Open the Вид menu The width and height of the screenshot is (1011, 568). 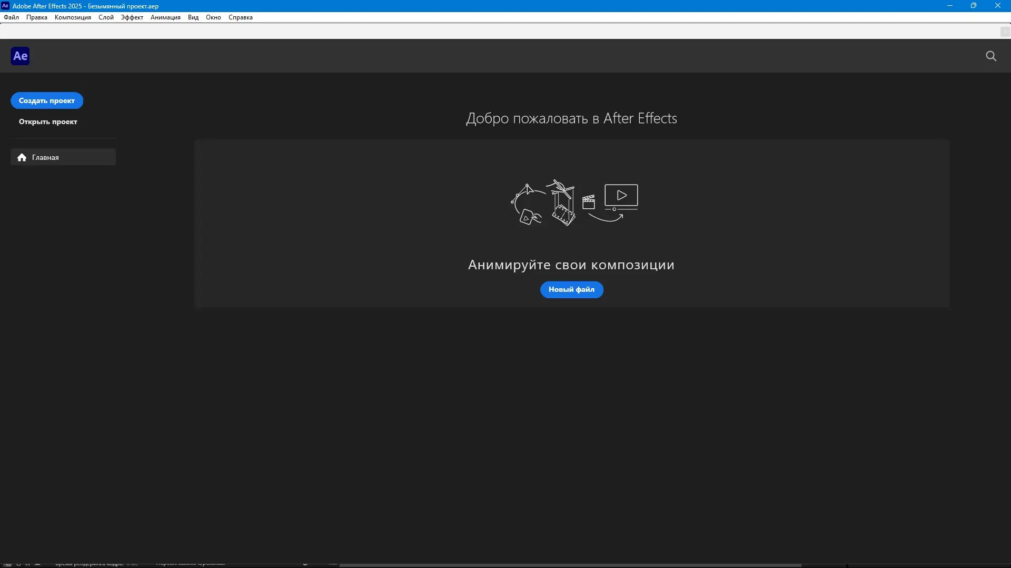click(193, 17)
